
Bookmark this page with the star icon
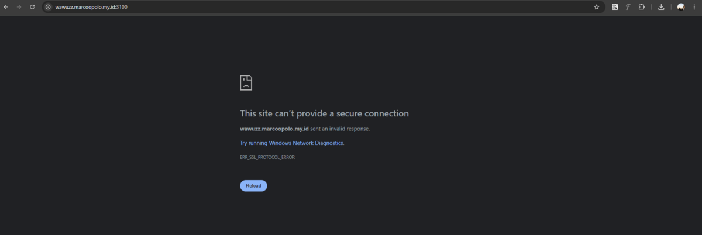[x=597, y=7]
